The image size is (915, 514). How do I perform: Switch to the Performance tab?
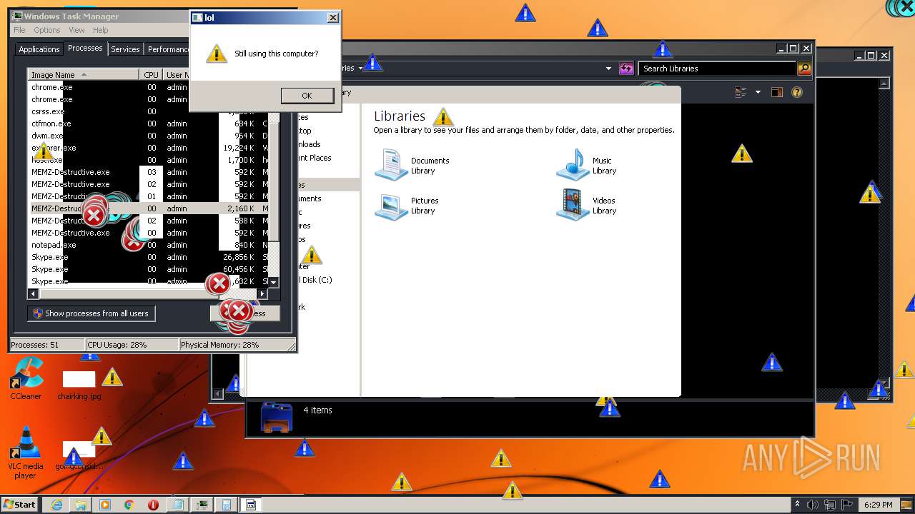tap(167, 49)
